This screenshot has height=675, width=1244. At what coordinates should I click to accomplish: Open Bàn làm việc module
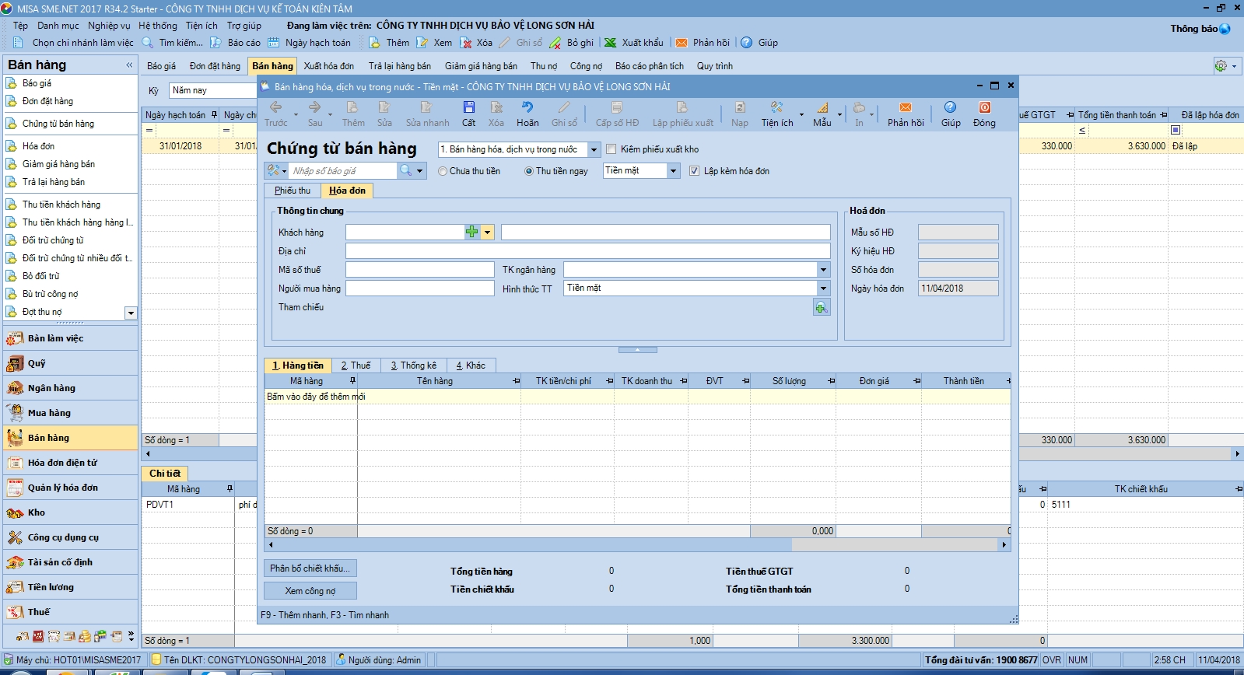pos(70,338)
